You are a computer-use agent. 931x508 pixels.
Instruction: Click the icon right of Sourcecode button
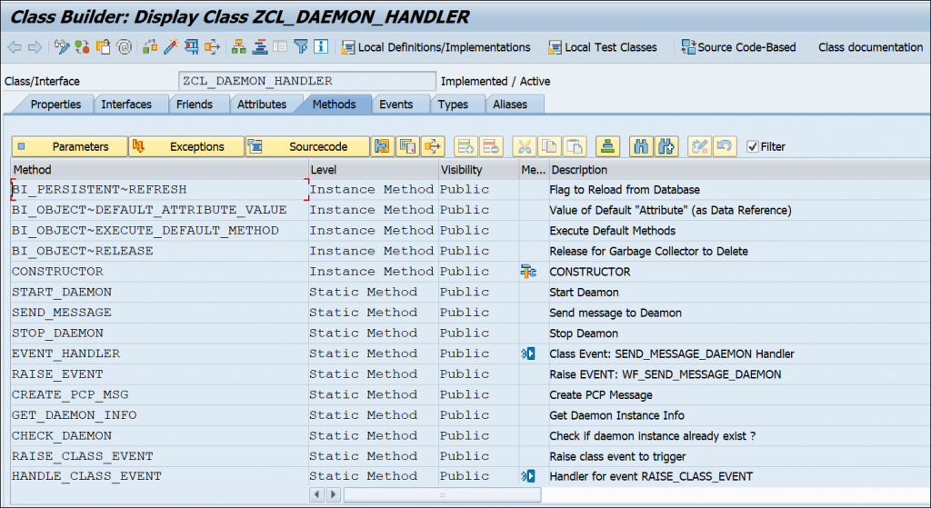coord(383,146)
